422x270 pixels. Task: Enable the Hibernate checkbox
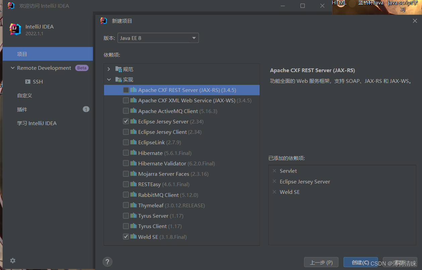(126, 153)
